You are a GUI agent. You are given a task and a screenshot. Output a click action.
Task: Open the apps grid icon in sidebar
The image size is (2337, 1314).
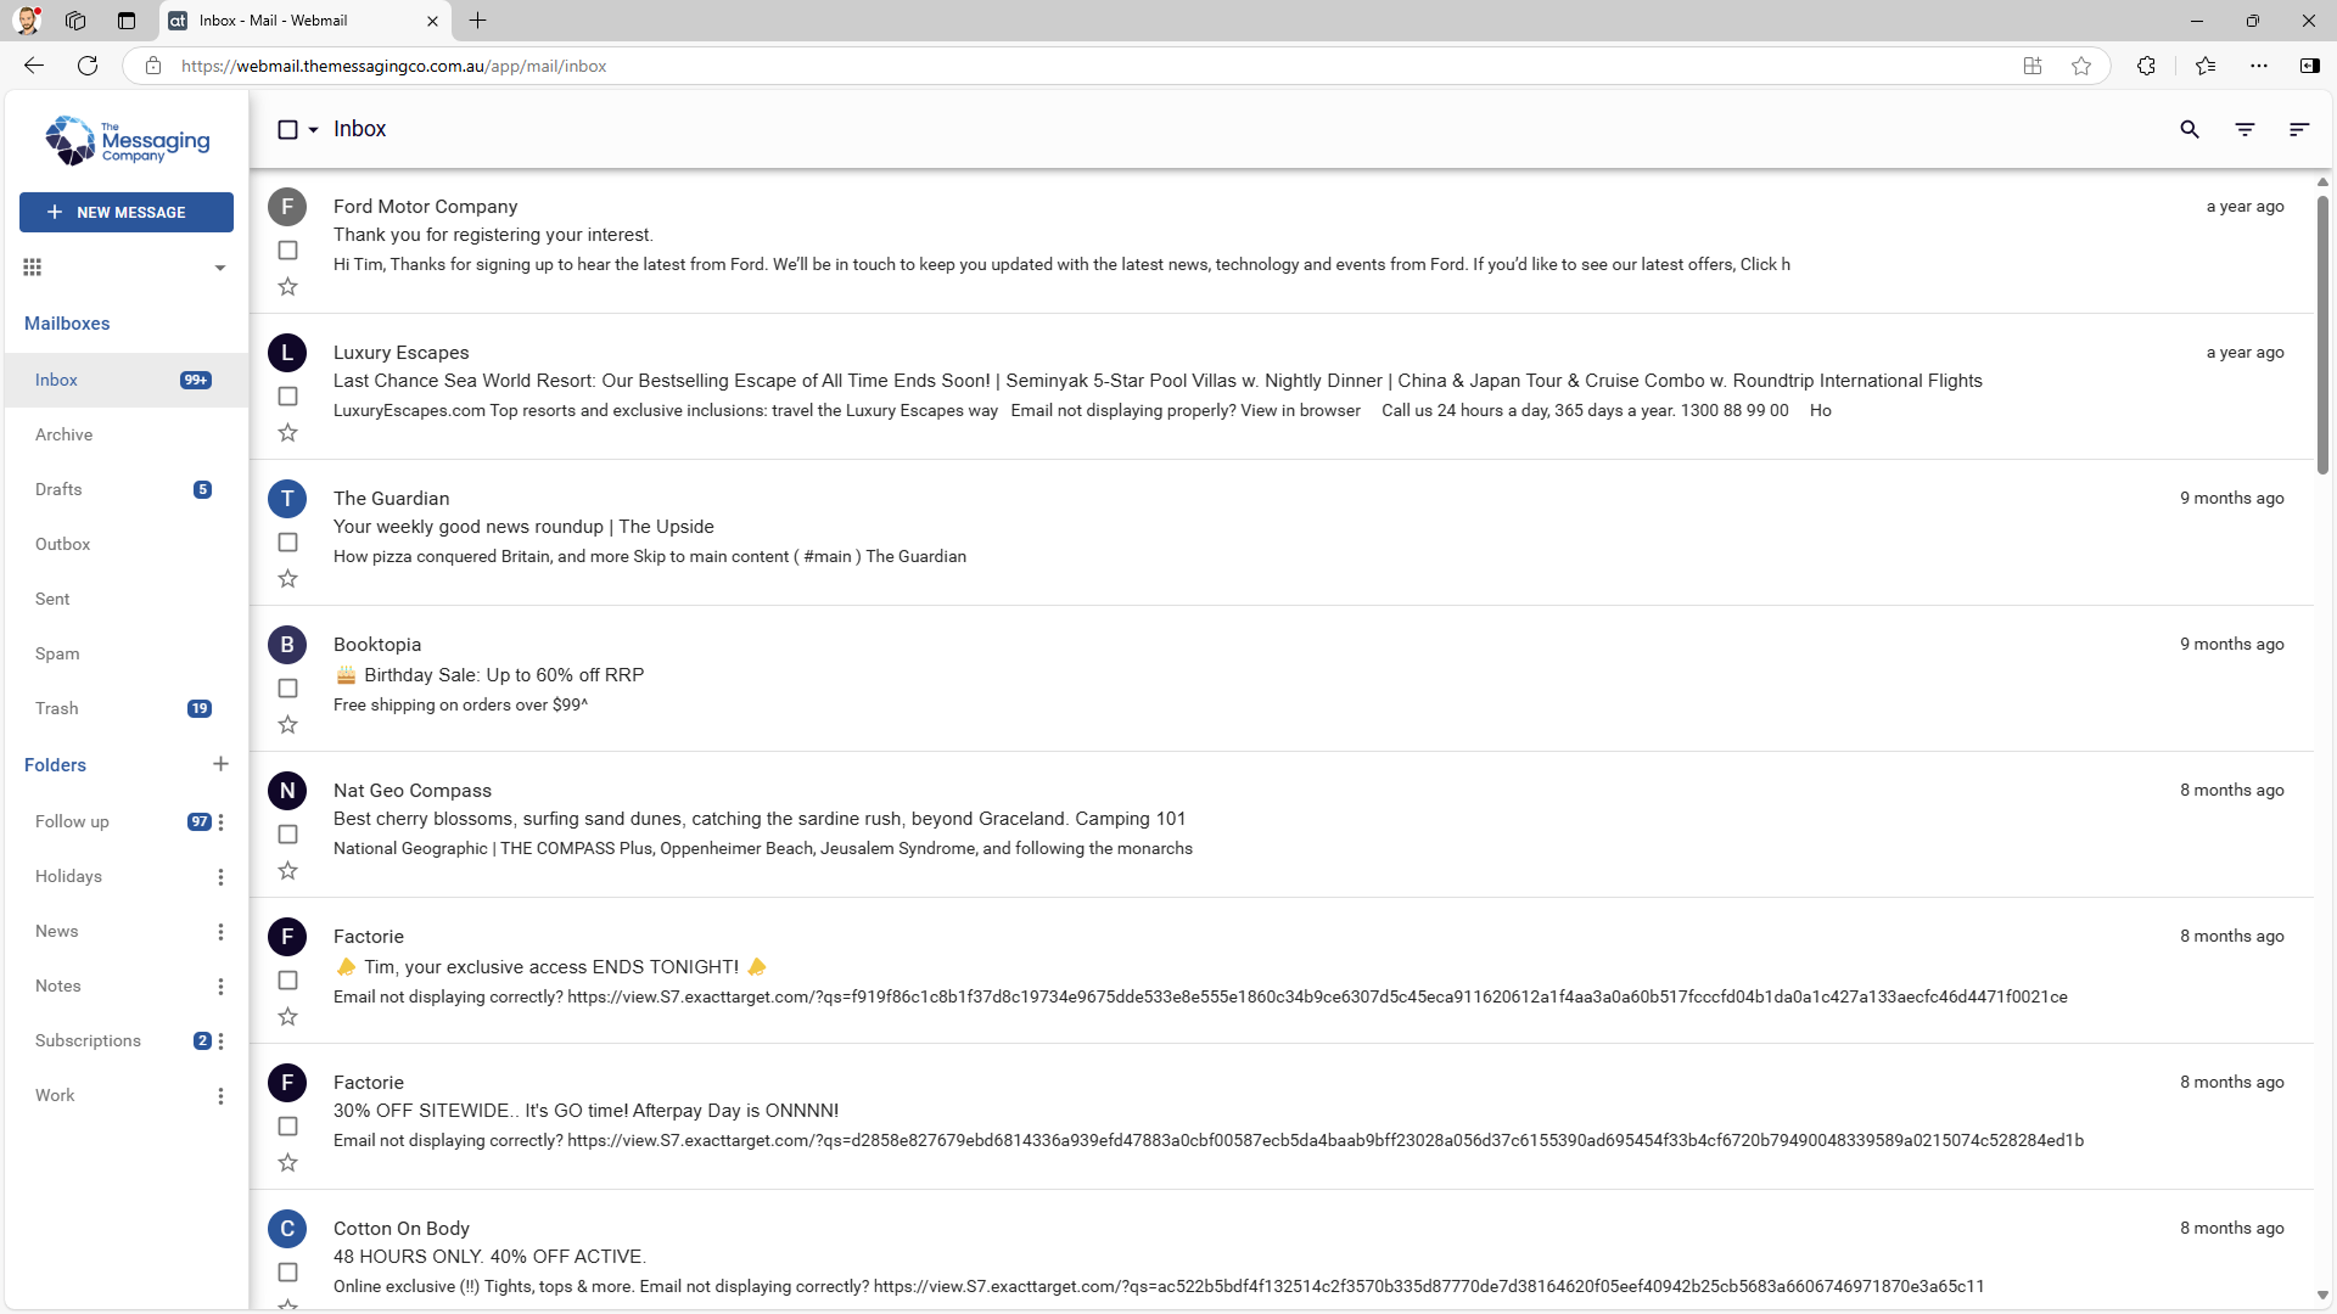pos(32,267)
